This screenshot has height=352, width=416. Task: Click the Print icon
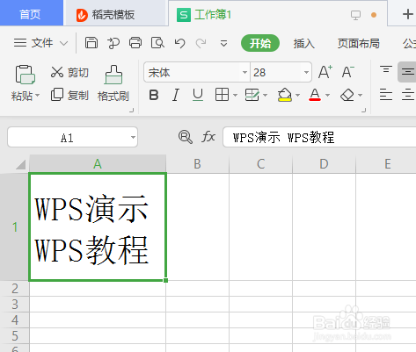[x=135, y=43]
